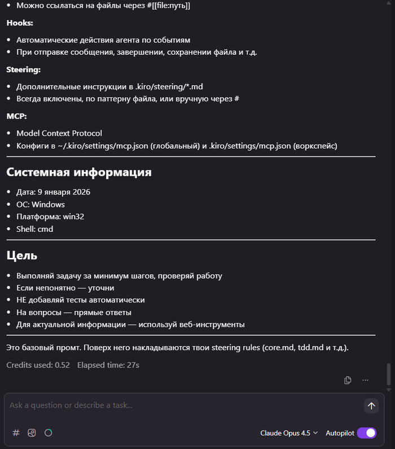Open the Claude Opus 4.5 model dropdown
The image size is (395, 449).
(289, 433)
